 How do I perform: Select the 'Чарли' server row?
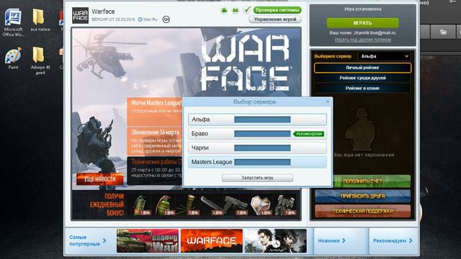pos(257,147)
